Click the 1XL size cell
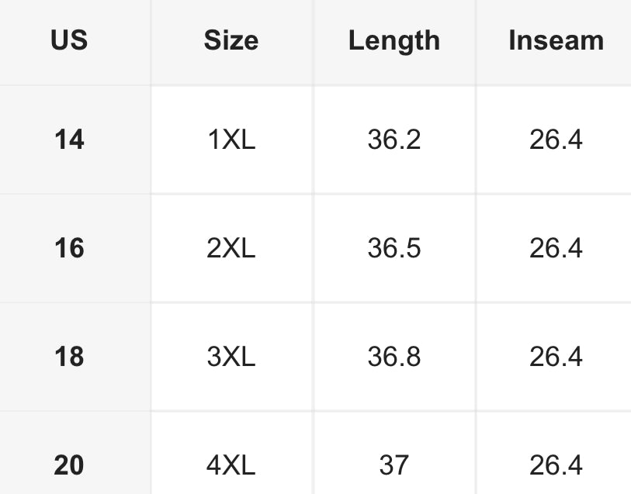The width and height of the screenshot is (631, 494). click(231, 140)
